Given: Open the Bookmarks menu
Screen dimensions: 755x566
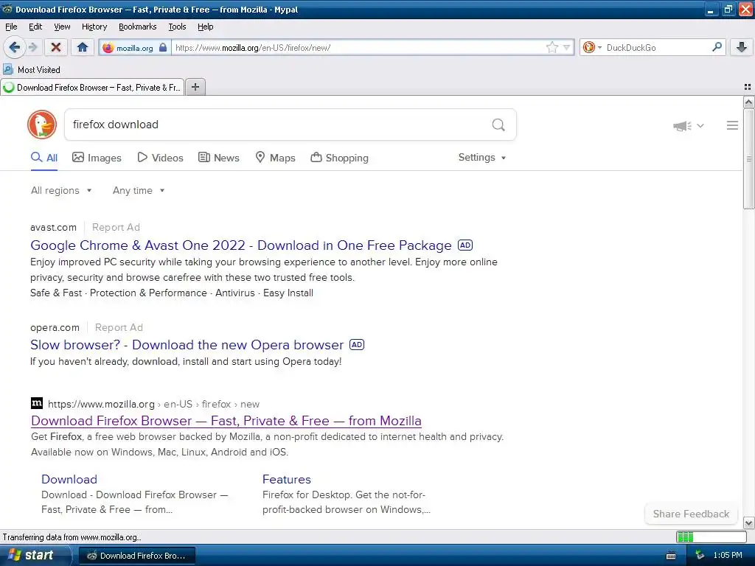Looking at the screenshot, I should tap(138, 27).
